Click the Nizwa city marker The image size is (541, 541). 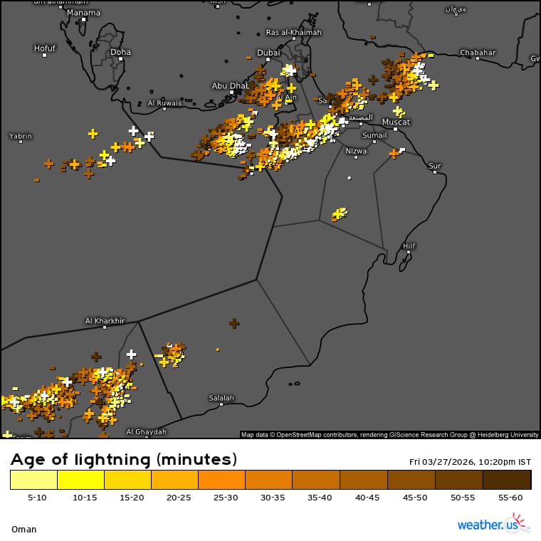pos(356,157)
